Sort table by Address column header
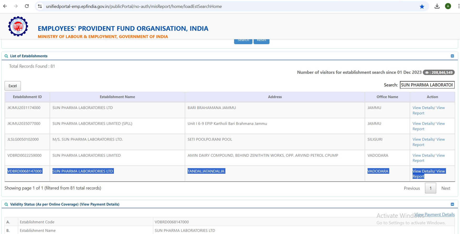460x234 pixels. click(275, 97)
